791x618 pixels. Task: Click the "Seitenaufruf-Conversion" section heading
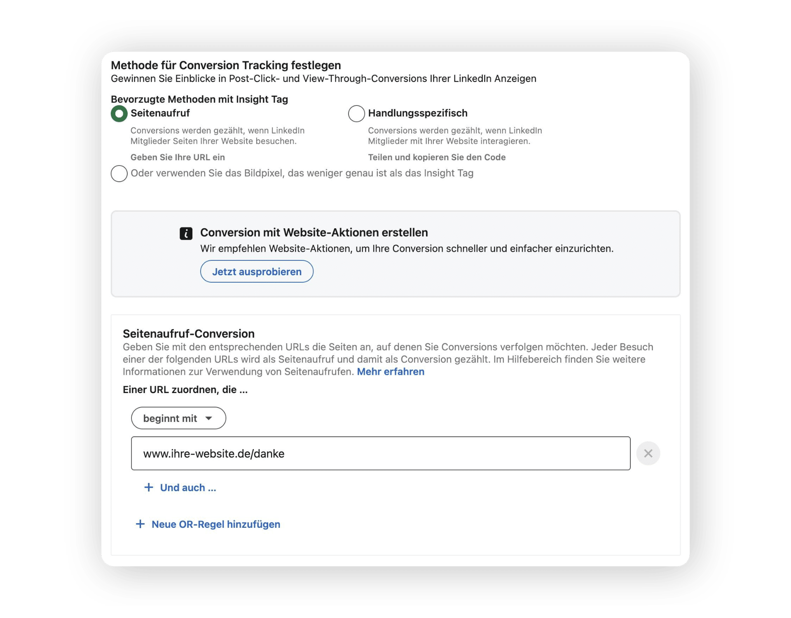point(189,334)
